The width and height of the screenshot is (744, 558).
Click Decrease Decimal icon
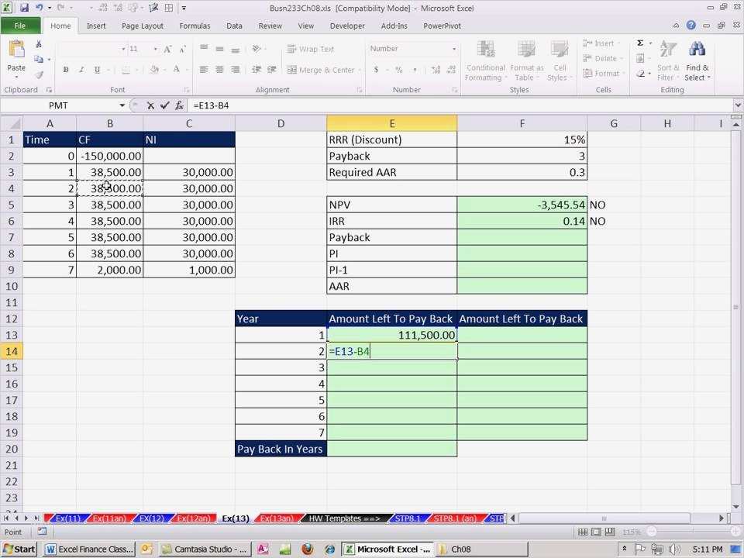click(451, 70)
